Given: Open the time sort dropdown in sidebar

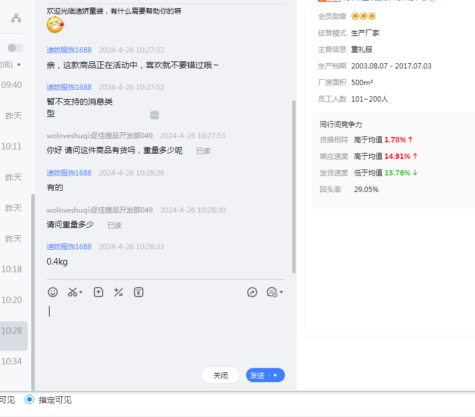Looking at the screenshot, I should pos(12,64).
